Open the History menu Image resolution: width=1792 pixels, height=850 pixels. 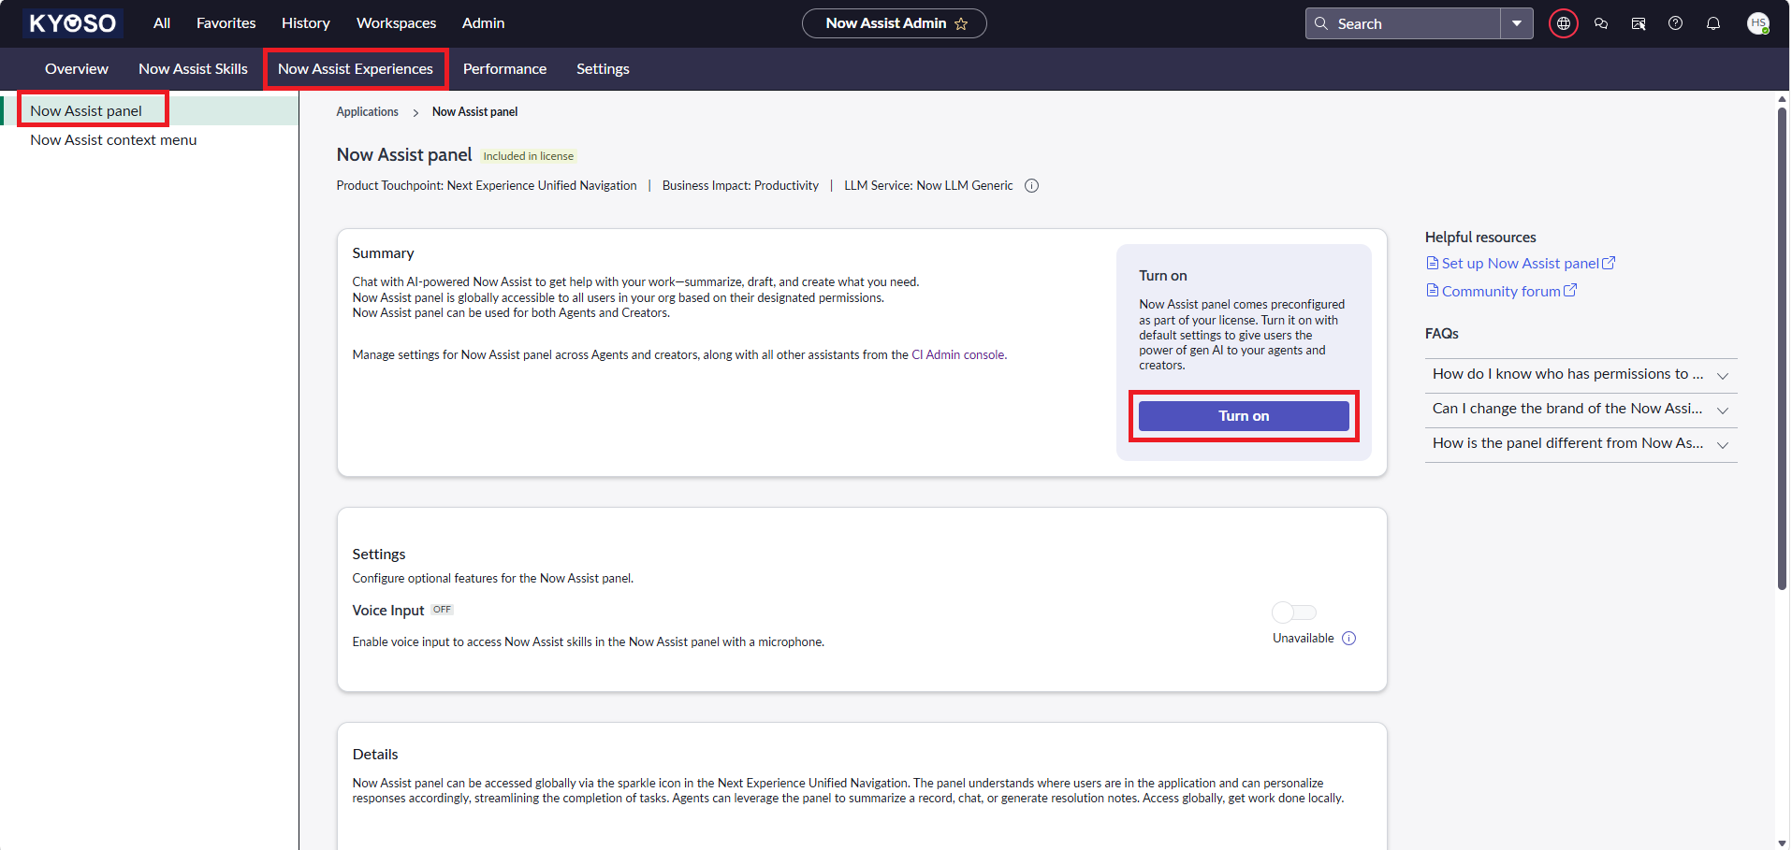click(306, 23)
